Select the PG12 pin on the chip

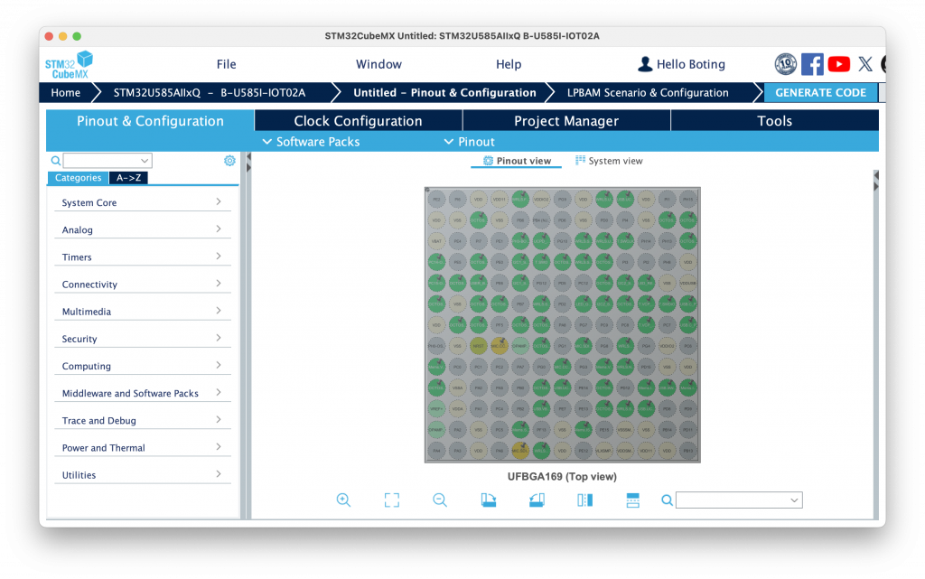coord(541,283)
